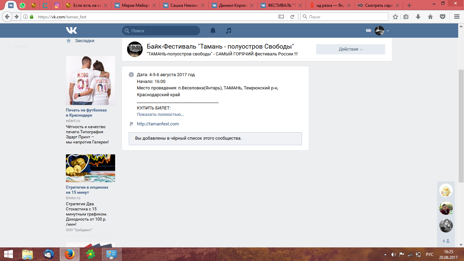Click the vk.com/taman_fest address bar
The image size is (464, 261).
pos(156,17)
